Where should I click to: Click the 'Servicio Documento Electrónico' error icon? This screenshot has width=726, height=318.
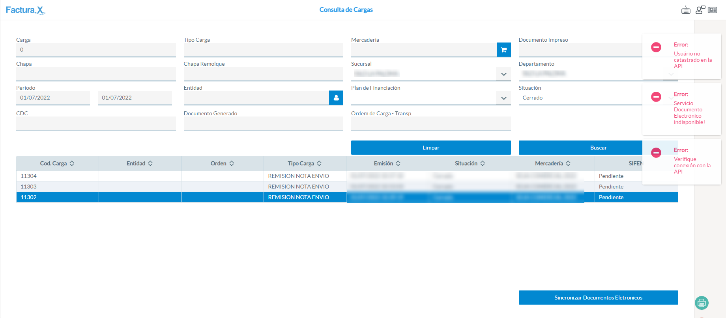point(656,97)
